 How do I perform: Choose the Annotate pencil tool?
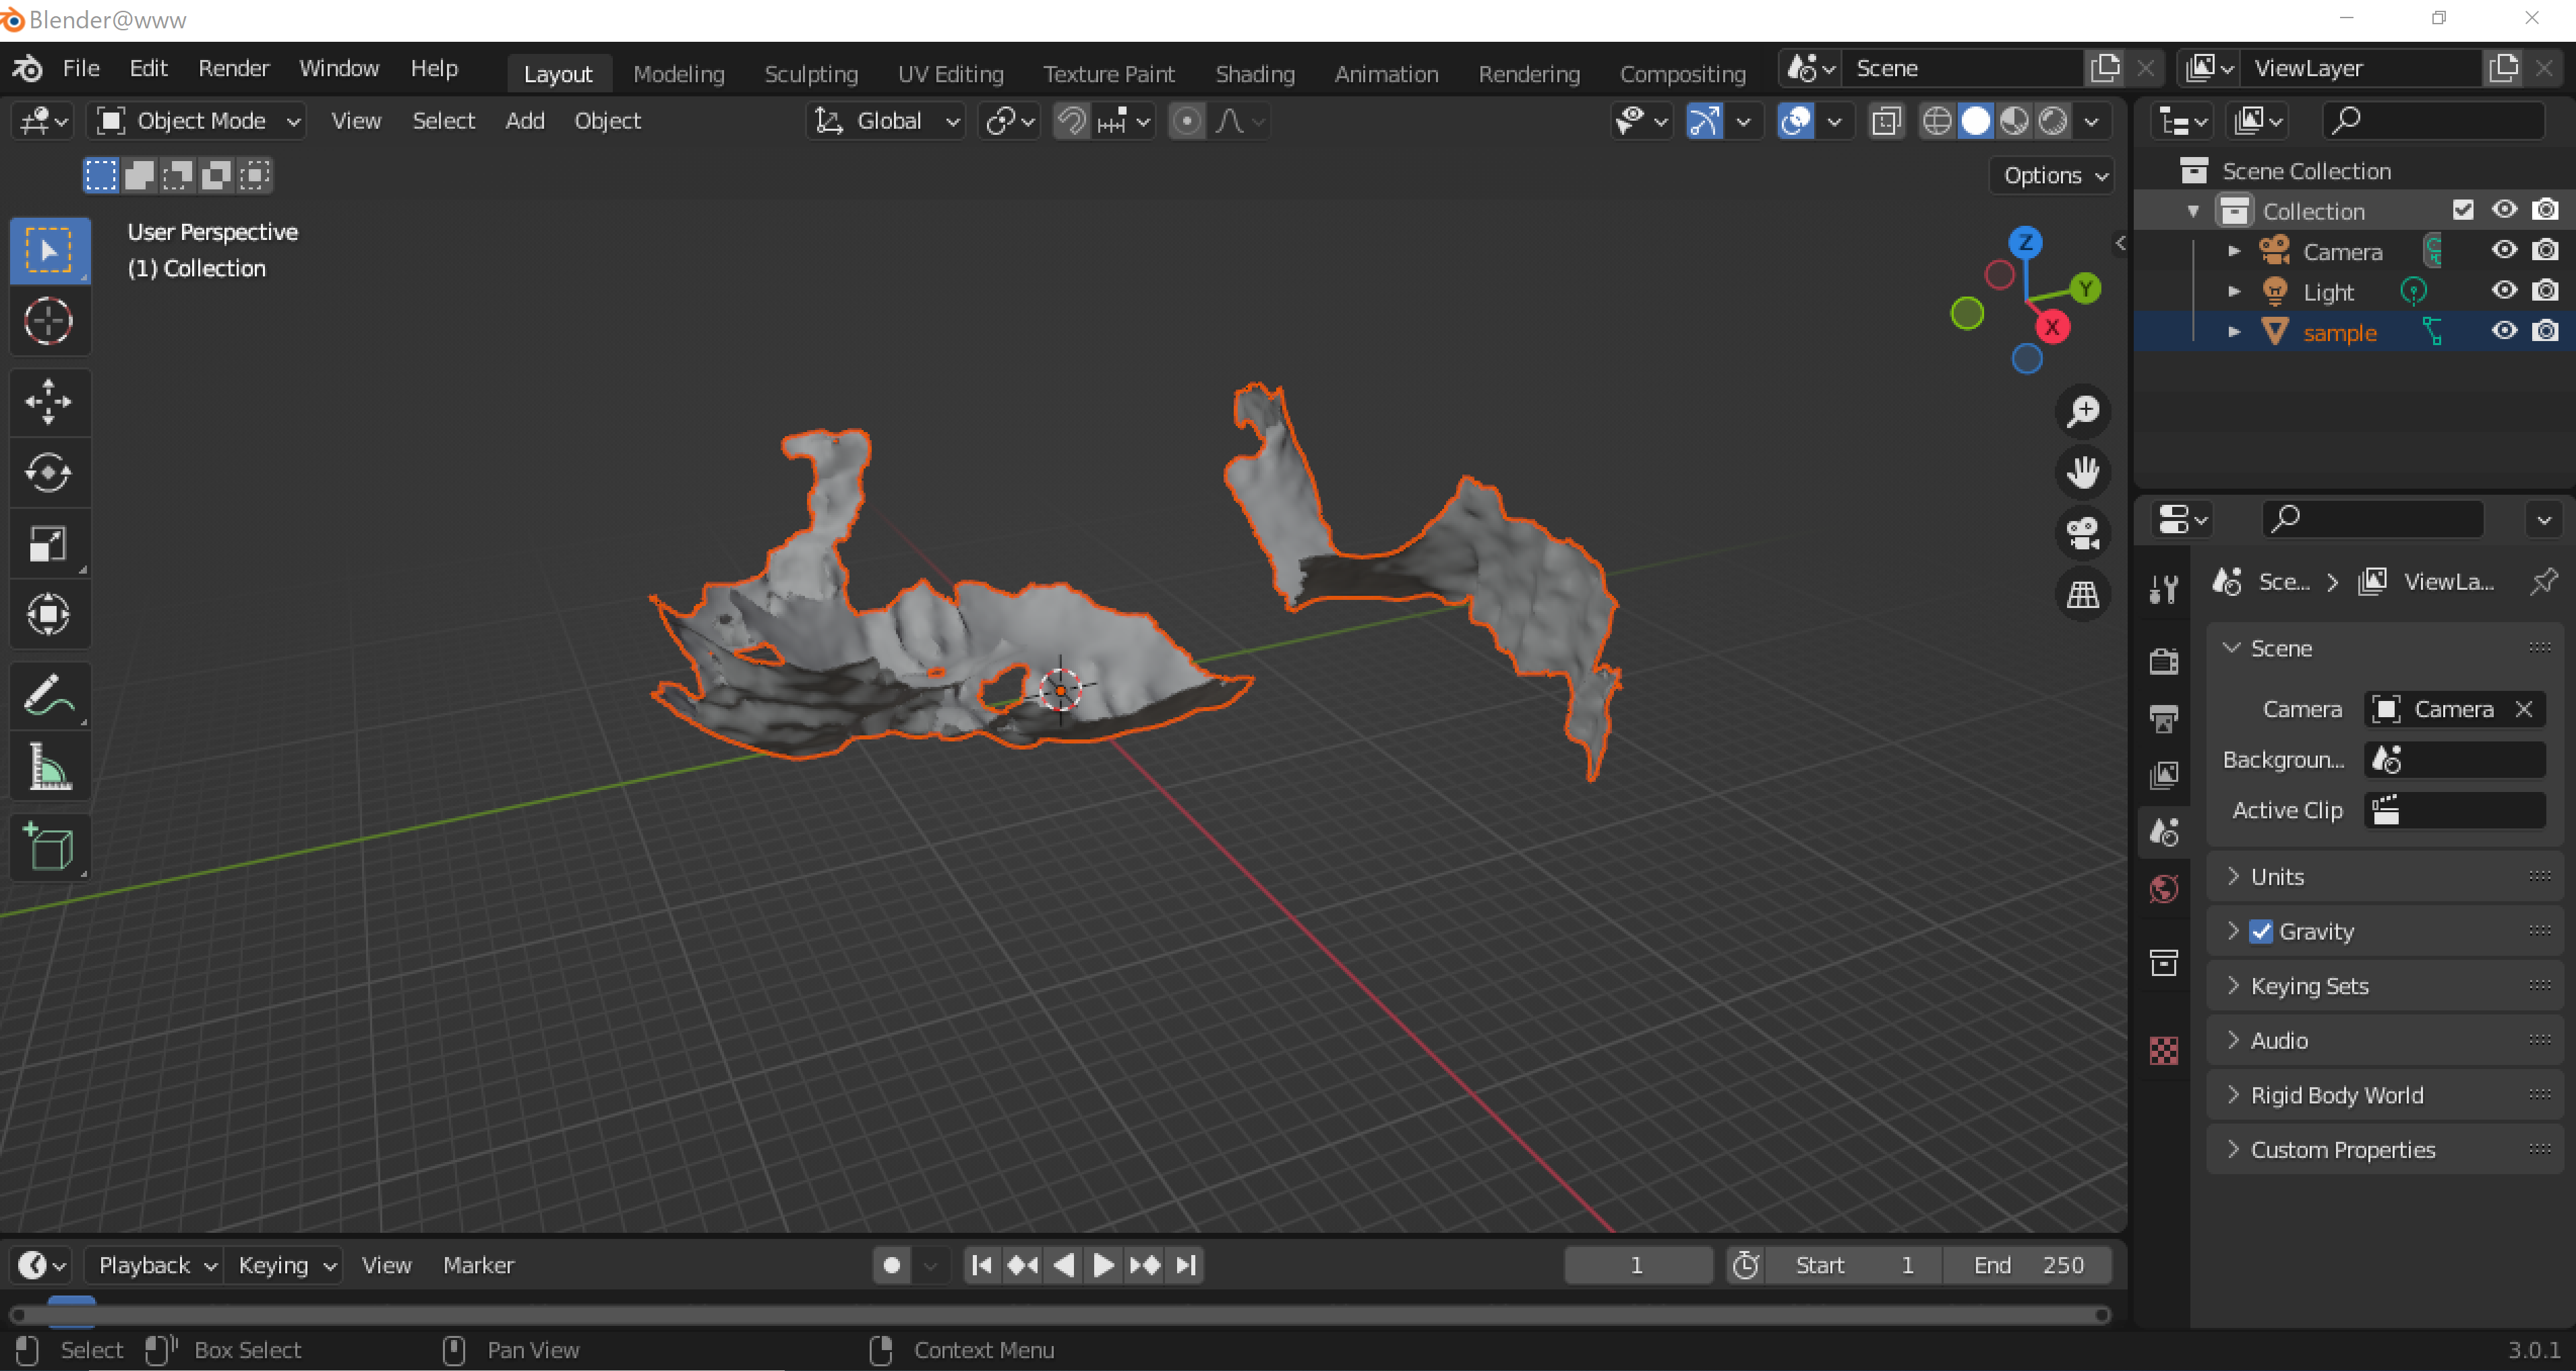pos(48,696)
